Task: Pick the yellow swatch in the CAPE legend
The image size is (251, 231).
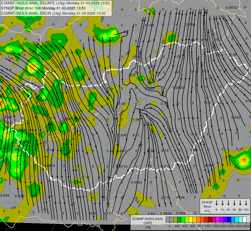Action: click(x=191, y=219)
